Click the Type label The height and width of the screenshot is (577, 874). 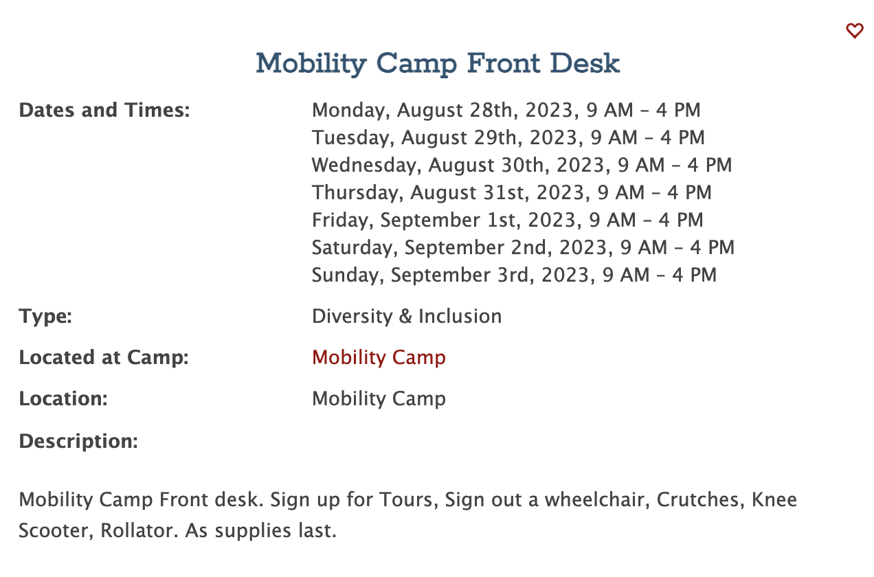point(45,316)
